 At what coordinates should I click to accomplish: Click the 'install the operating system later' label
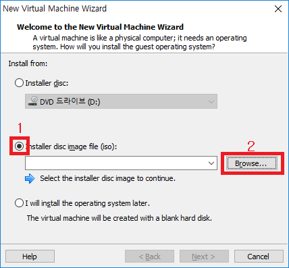(x=87, y=203)
